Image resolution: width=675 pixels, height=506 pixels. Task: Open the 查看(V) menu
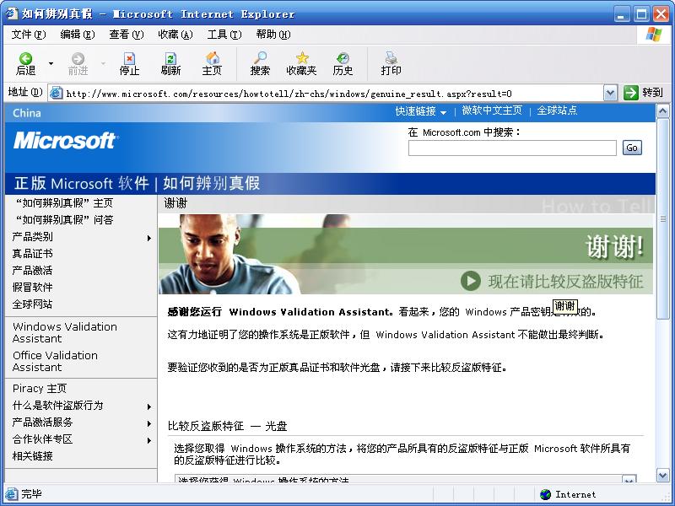click(x=126, y=35)
